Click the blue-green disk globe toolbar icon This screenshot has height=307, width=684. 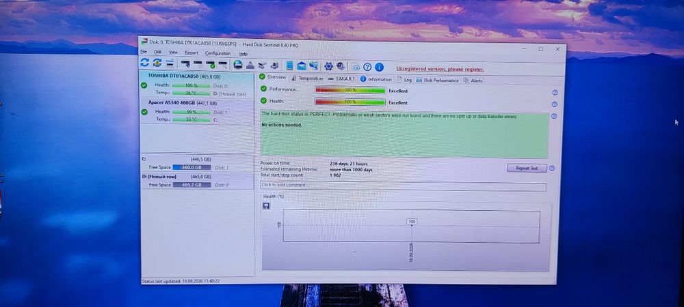pyautogui.click(x=238, y=65)
